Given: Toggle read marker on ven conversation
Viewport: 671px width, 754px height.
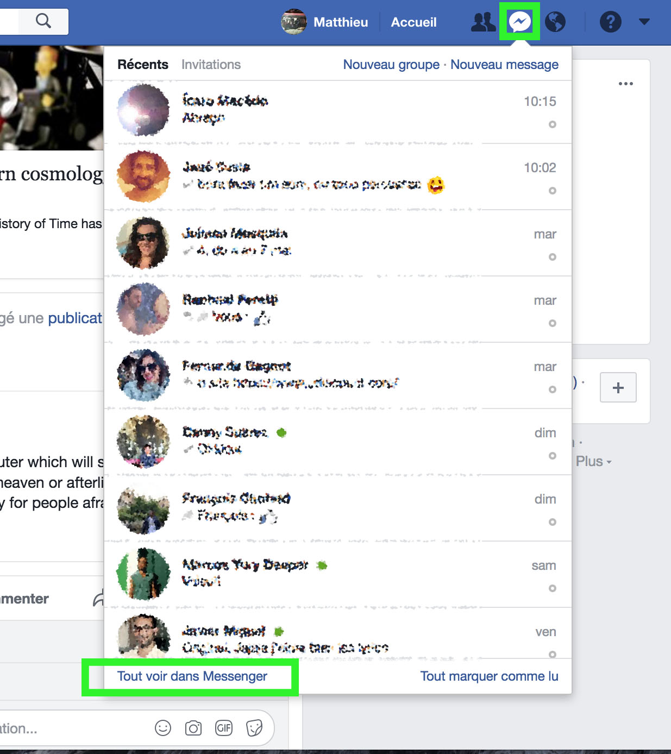Looking at the screenshot, I should coord(553,654).
